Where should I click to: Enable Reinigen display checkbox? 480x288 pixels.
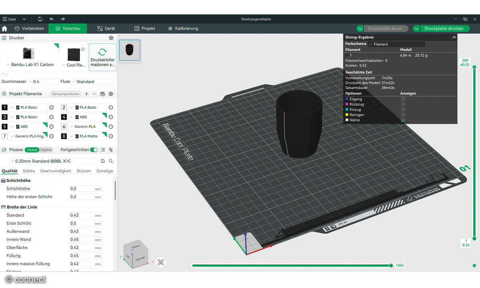(x=403, y=114)
